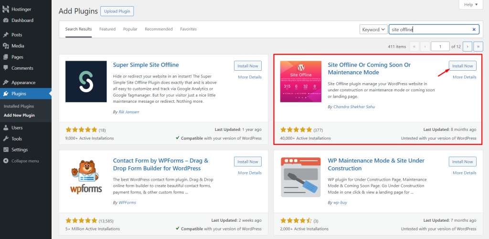The width and height of the screenshot is (489, 239).
Task: Switch to the Popular tab
Action: pyautogui.click(x=130, y=29)
